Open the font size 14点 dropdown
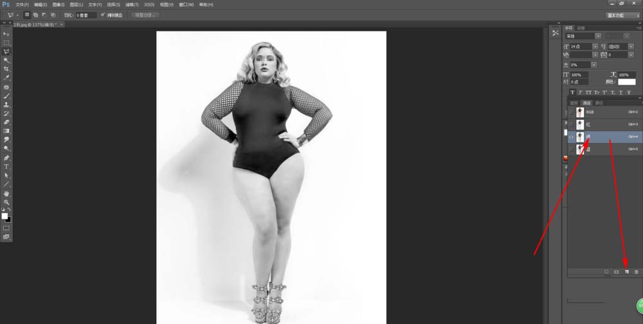643x324 pixels. point(595,47)
